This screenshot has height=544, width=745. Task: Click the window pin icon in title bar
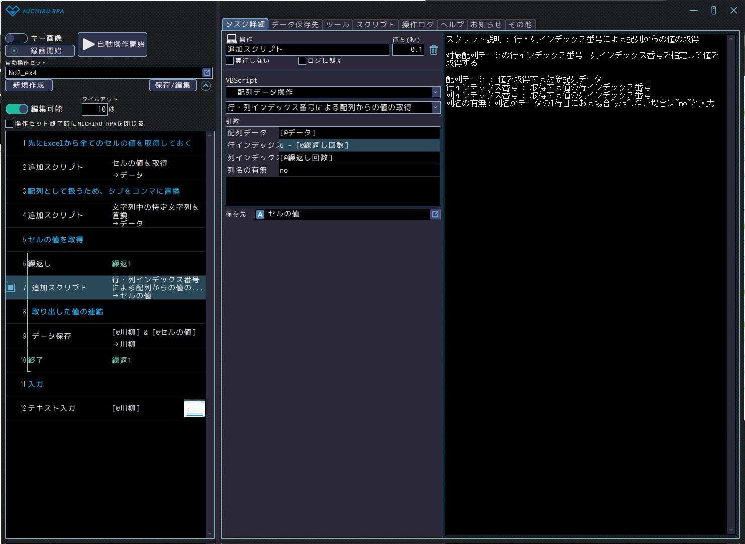pos(713,10)
